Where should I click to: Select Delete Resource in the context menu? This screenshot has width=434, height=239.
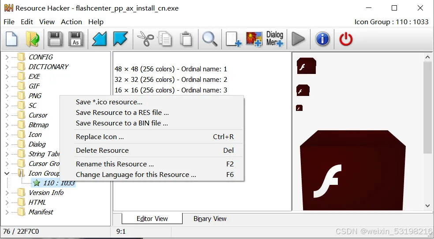152,150
